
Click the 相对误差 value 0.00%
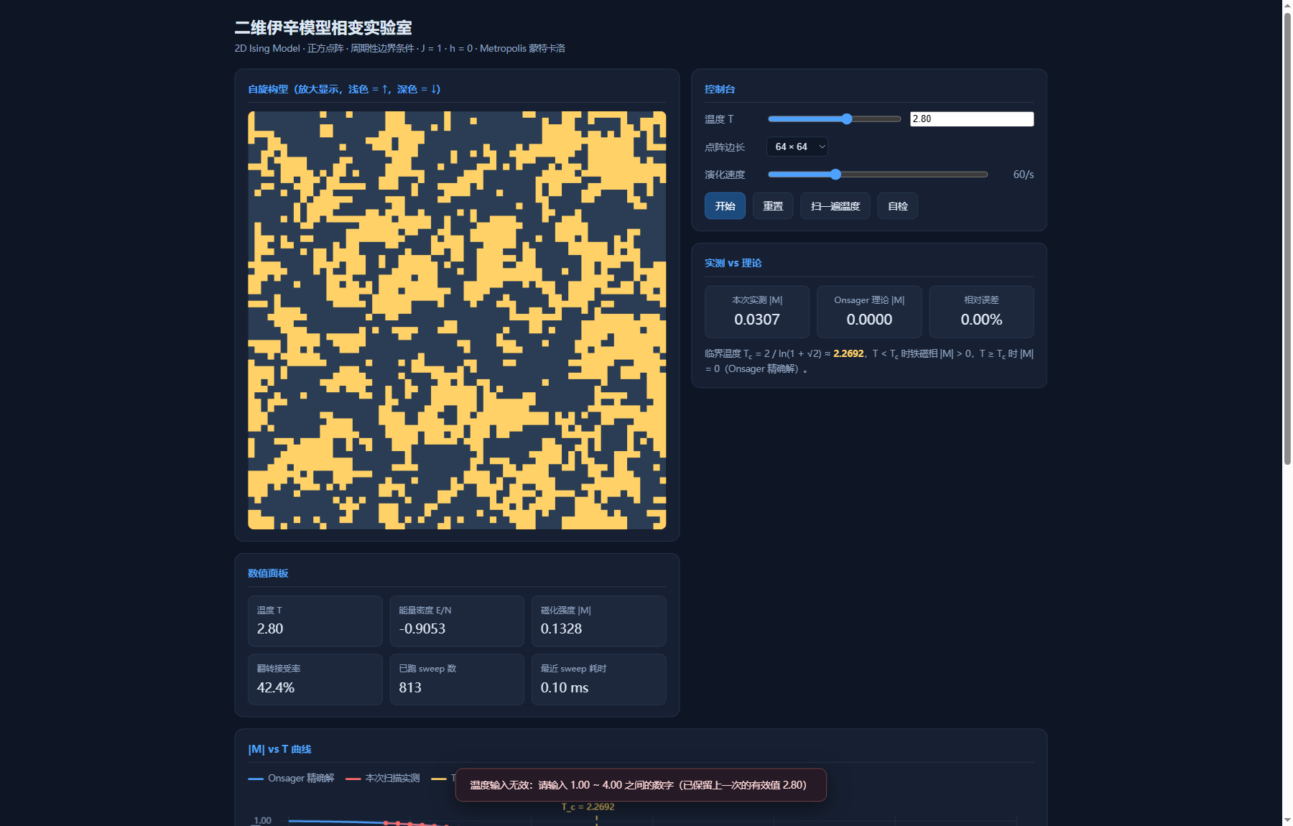pyautogui.click(x=981, y=320)
